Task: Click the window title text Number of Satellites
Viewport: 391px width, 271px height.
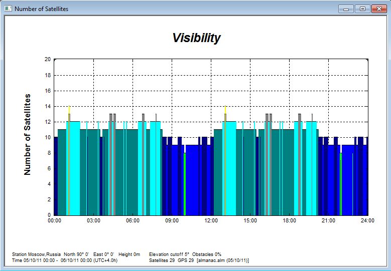Action: tap(41, 9)
